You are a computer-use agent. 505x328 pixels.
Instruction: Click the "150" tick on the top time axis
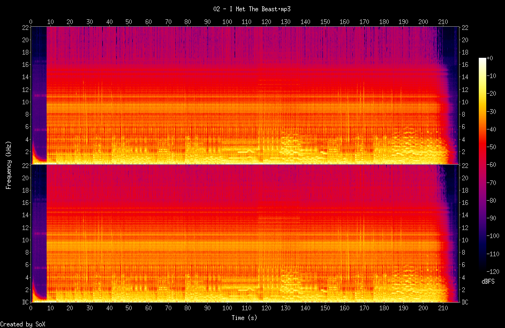coord(325,21)
